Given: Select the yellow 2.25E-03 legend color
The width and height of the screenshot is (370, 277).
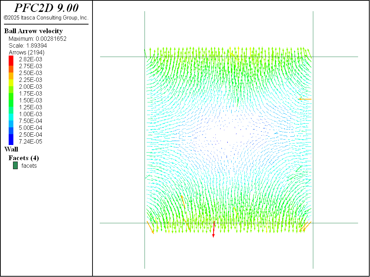Looking at the screenshot, I should [11, 80].
